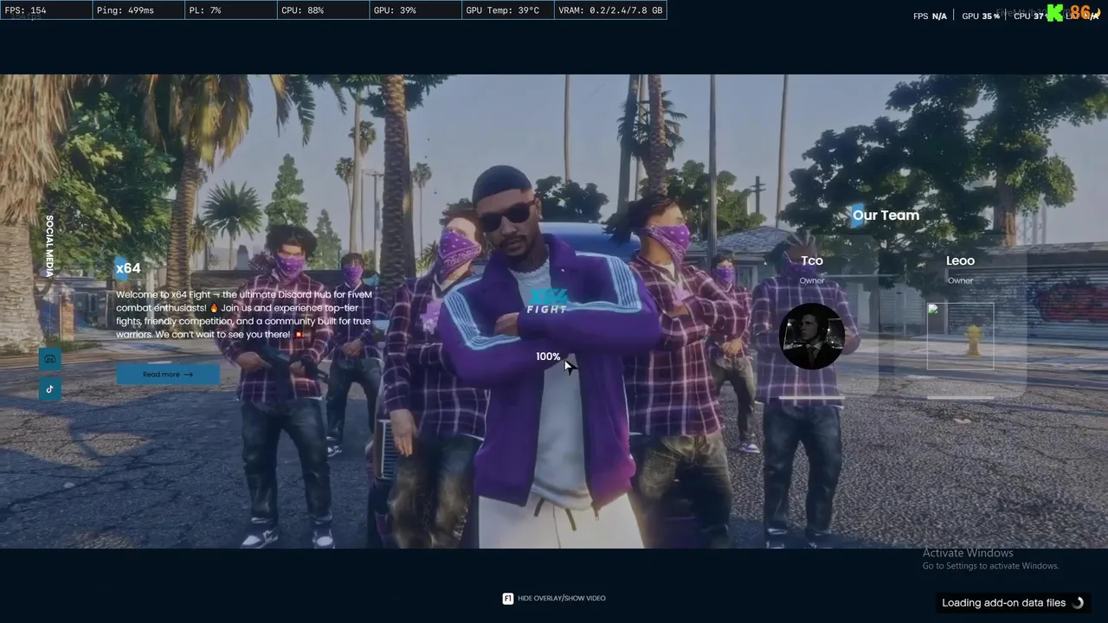Click the HIDE OVERLAY/SHOW VIDEO label

pyautogui.click(x=561, y=598)
